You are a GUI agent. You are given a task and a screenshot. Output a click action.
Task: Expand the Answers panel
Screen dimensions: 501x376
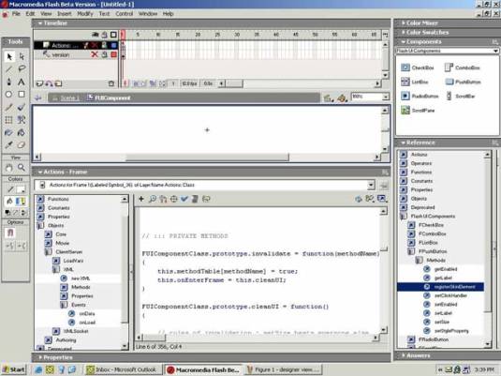(404, 355)
